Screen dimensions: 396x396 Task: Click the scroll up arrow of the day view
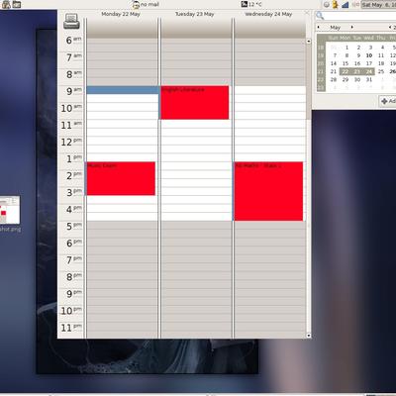309,42
